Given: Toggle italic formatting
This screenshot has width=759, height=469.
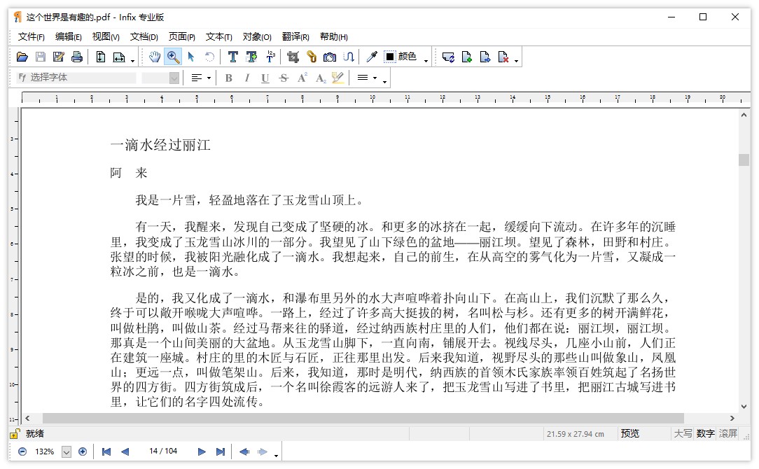Looking at the screenshot, I should [246, 78].
